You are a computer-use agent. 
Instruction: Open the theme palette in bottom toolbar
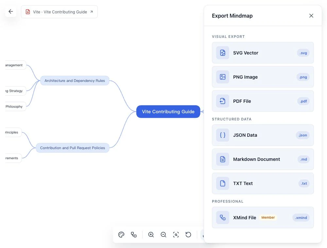click(x=121, y=235)
